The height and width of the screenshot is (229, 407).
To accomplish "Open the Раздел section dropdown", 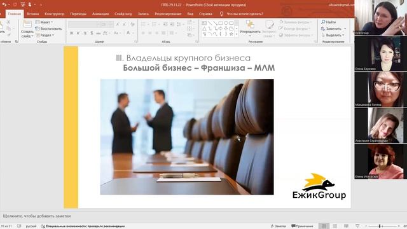I will click(x=45, y=35).
